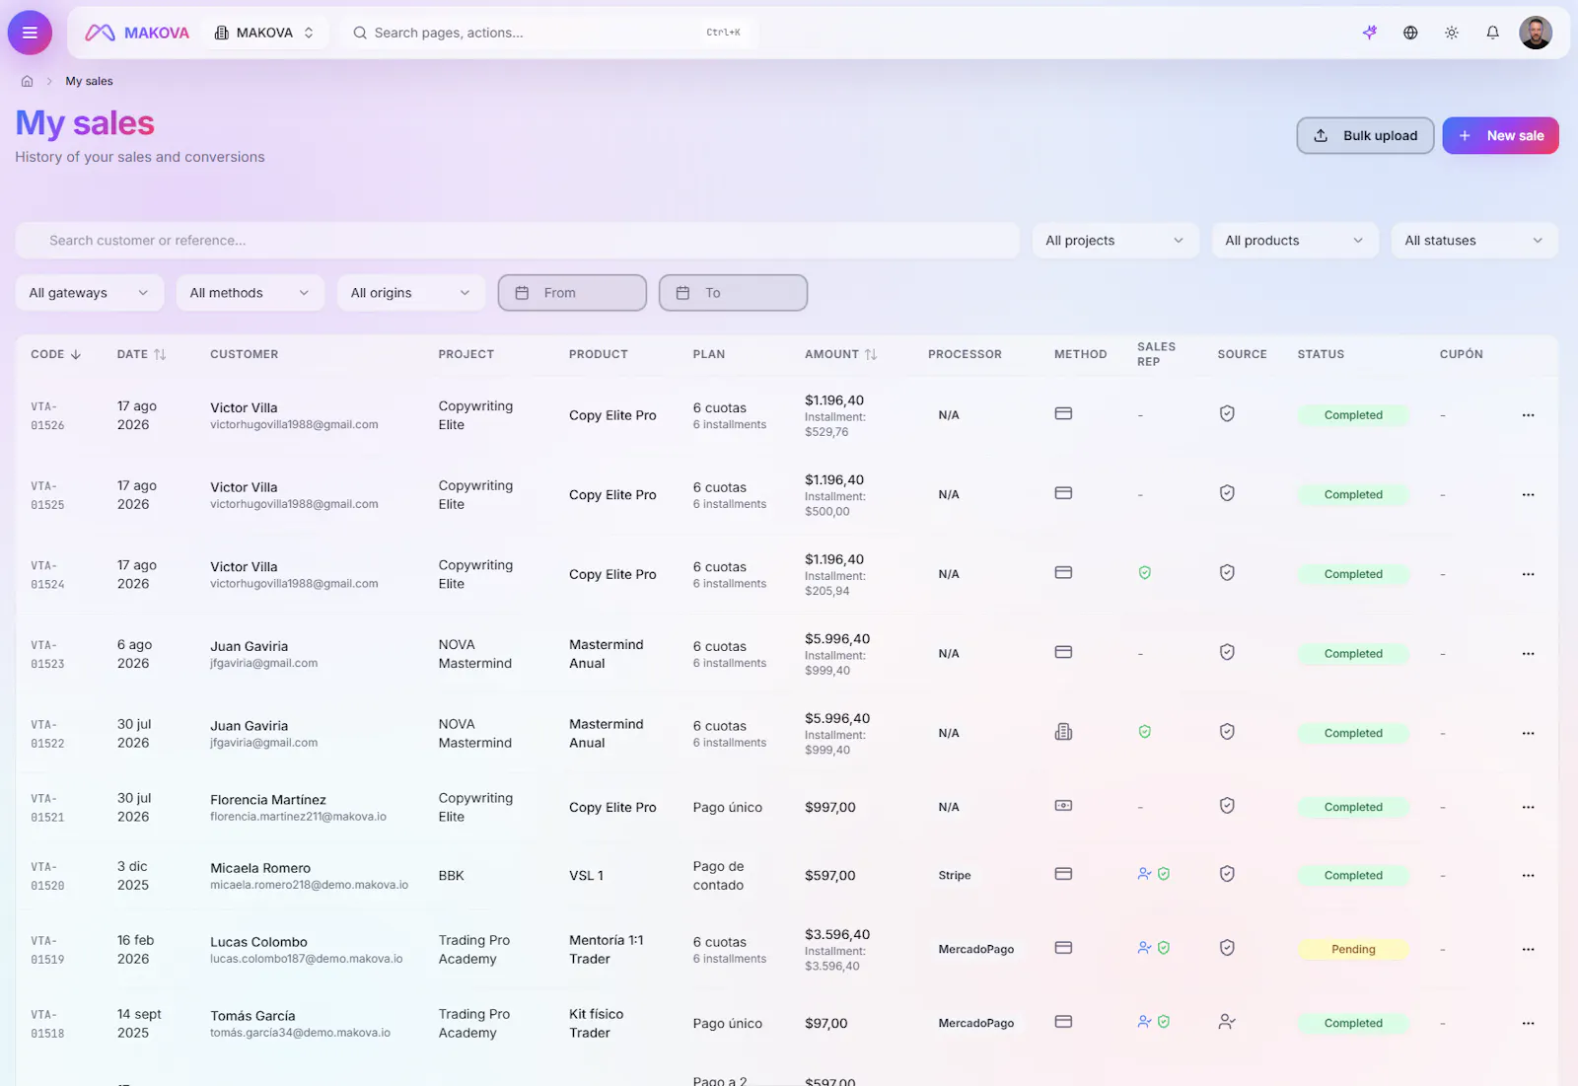Image resolution: width=1578 pixels, height=1086 pixels.
Task: Create a New sale
Action: 1500,136
